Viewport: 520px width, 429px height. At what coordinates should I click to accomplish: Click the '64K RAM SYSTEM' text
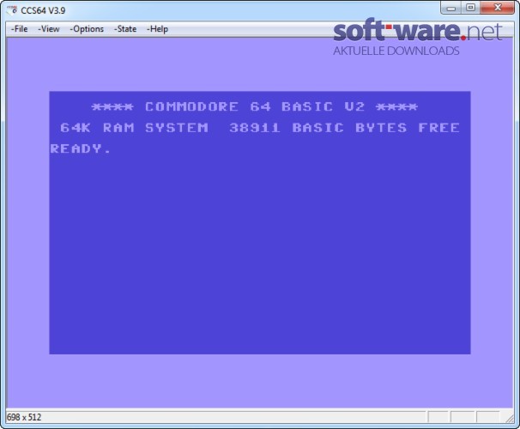(135, 128)
